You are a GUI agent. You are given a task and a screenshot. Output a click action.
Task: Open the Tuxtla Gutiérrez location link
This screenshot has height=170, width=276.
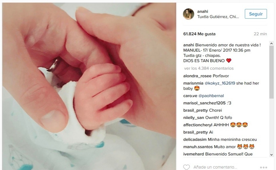[x=218, y=17]
